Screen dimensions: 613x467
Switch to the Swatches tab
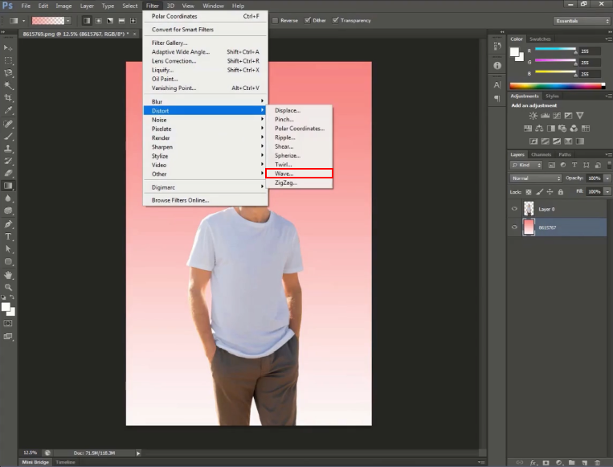coord(540,39)
